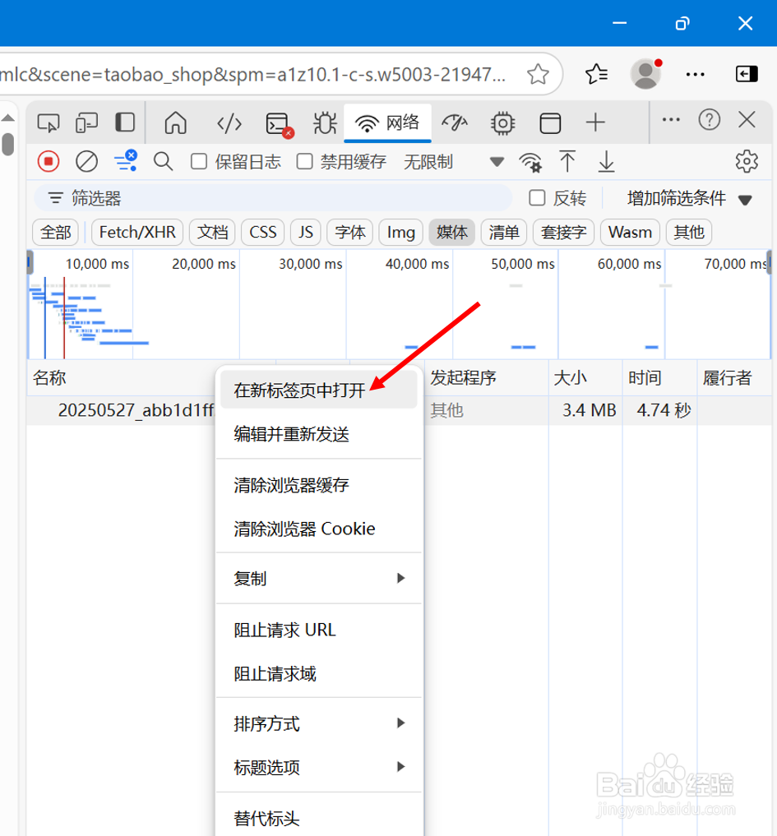Open the Console tool with the red badge

pos(277,122)
